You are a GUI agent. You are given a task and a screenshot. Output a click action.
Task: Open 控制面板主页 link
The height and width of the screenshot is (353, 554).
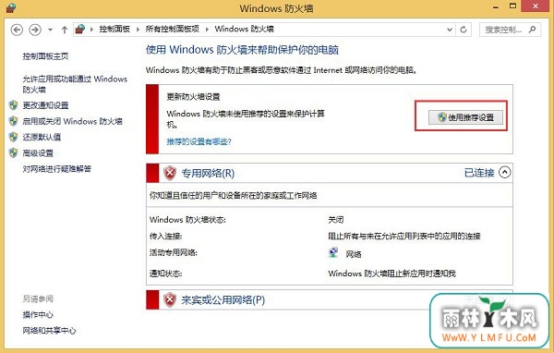click(x=45, y=56)
